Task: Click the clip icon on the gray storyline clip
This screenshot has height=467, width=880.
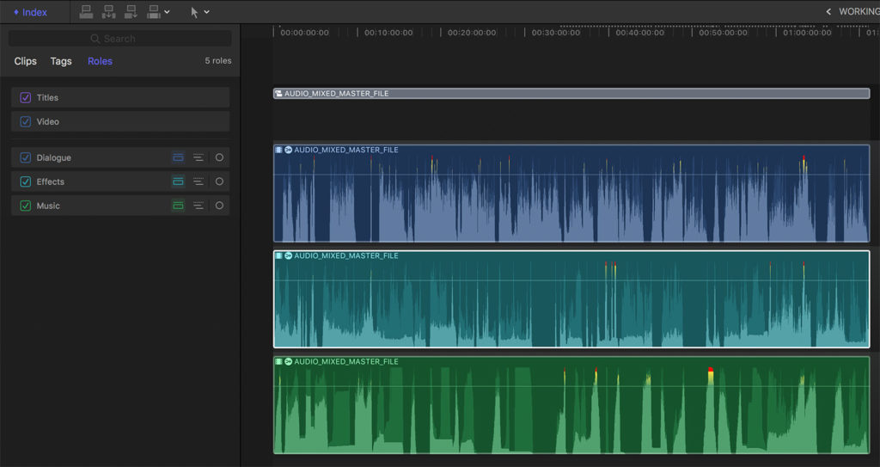Action: click(x=278, y=94)
